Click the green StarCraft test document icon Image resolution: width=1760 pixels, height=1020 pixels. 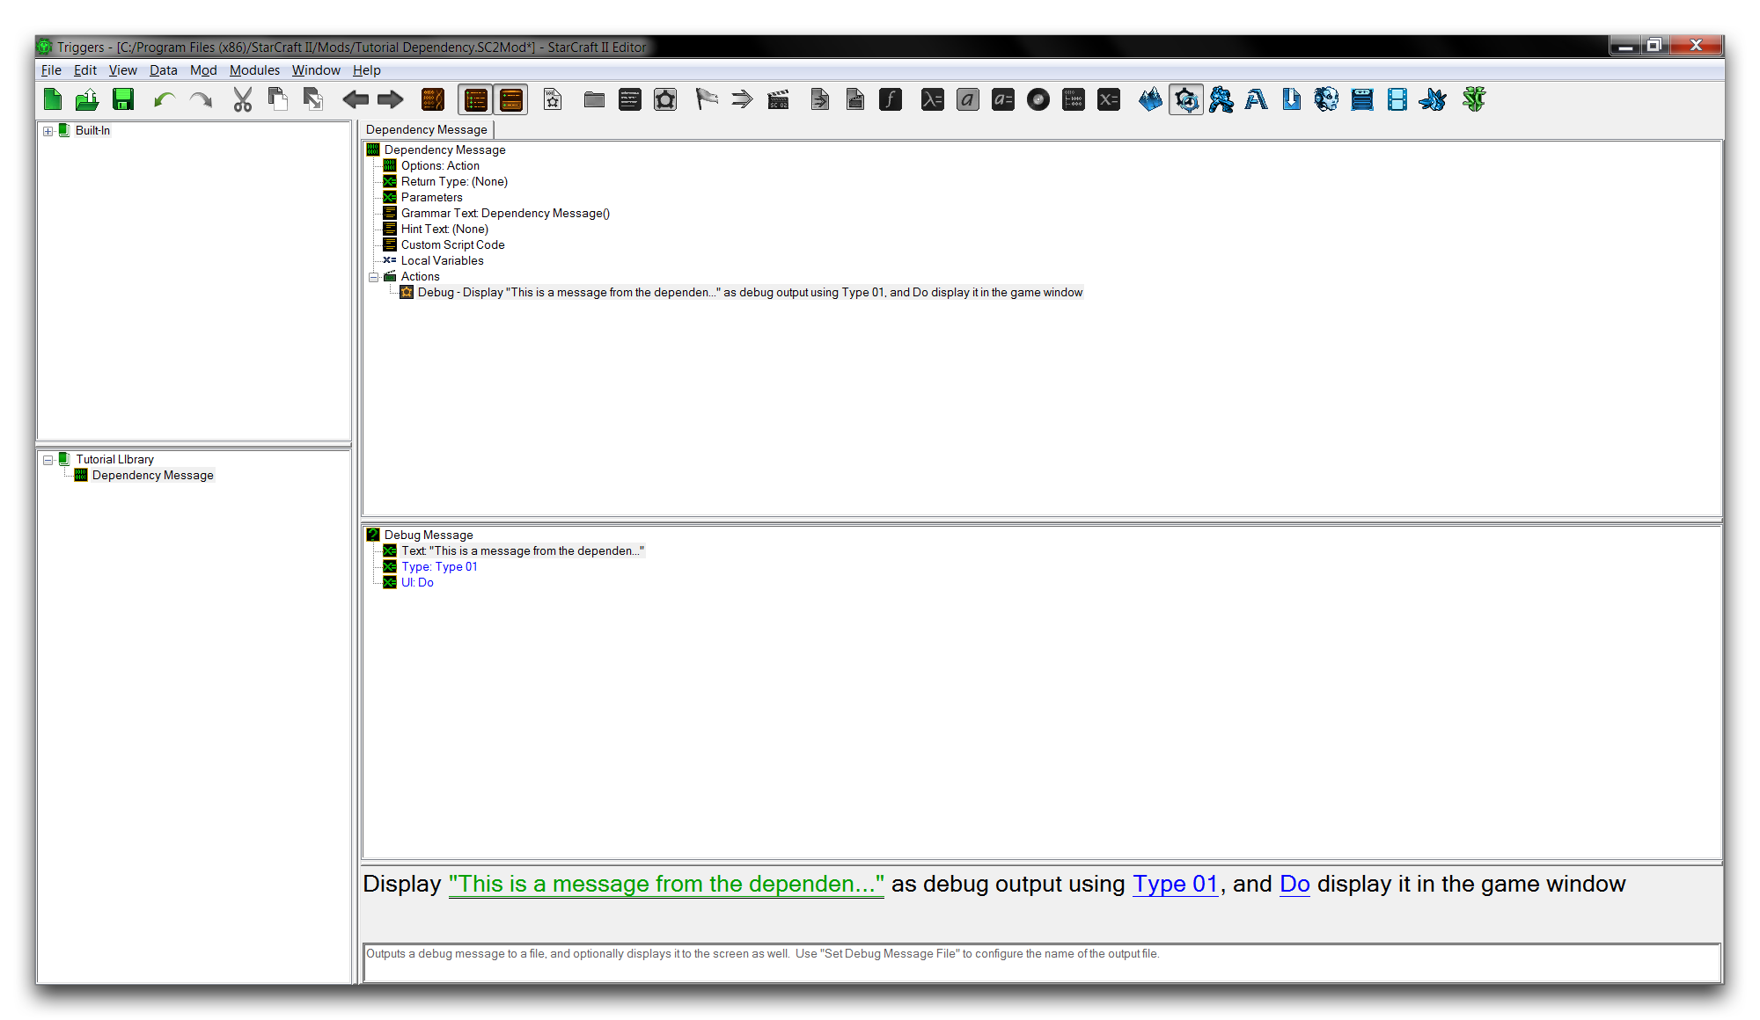click(1474, 100)
